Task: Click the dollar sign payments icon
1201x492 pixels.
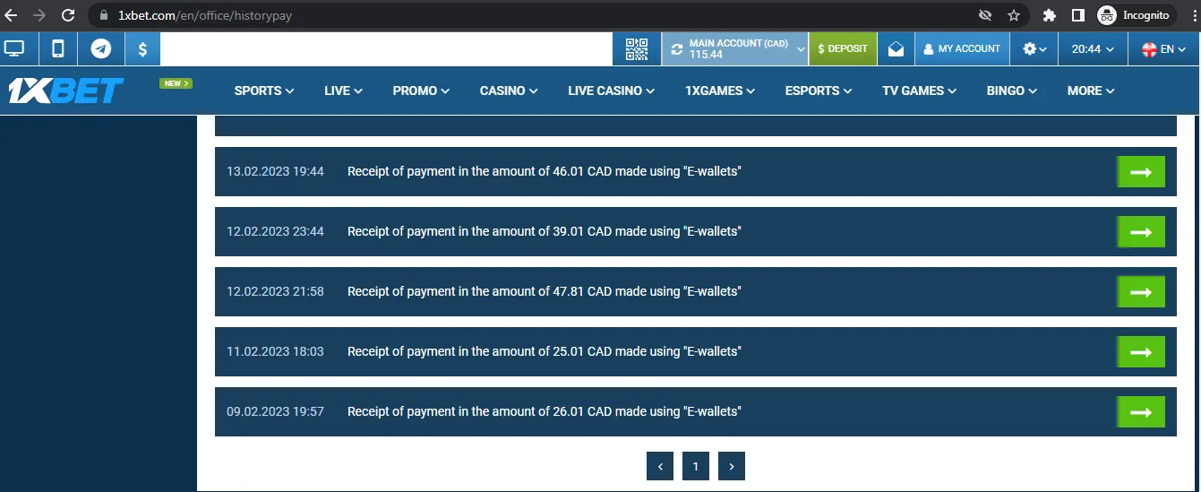Action: tap(142, 48)
